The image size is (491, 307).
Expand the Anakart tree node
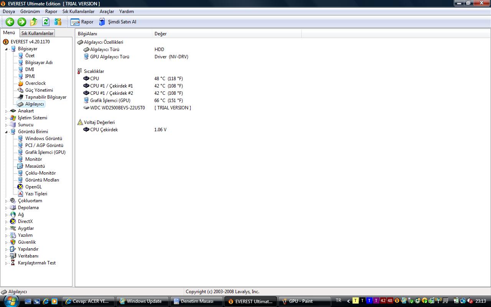tap(6, 111)
